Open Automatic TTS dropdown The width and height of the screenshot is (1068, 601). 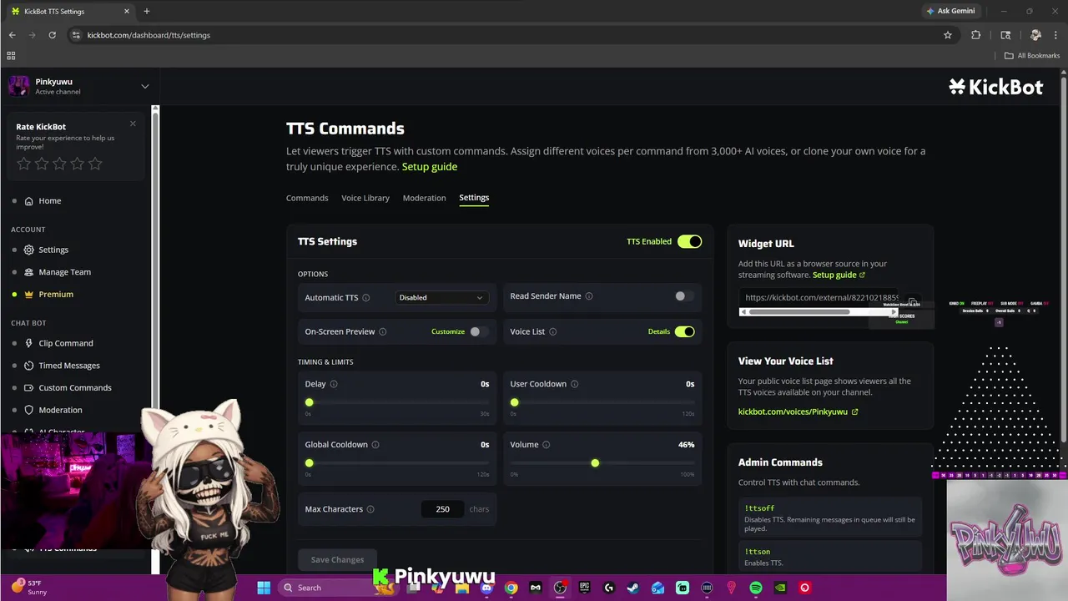coord(441,298)
